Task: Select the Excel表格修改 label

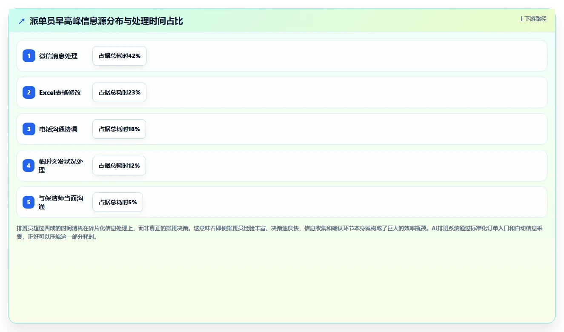Action: pyautogui.click(x=60, y=92)
